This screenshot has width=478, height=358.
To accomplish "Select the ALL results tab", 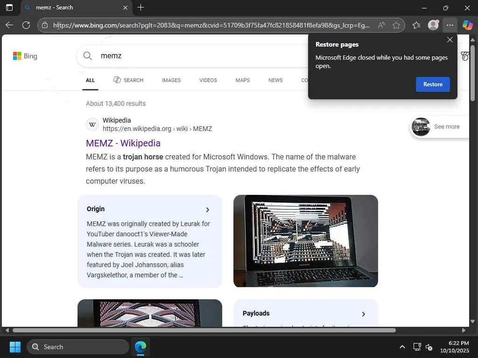I will point(90,80).
